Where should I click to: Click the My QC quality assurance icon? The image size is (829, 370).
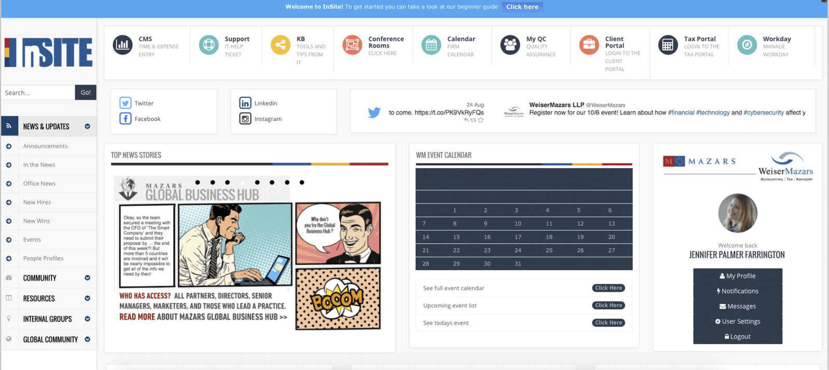tap(510, 45)
